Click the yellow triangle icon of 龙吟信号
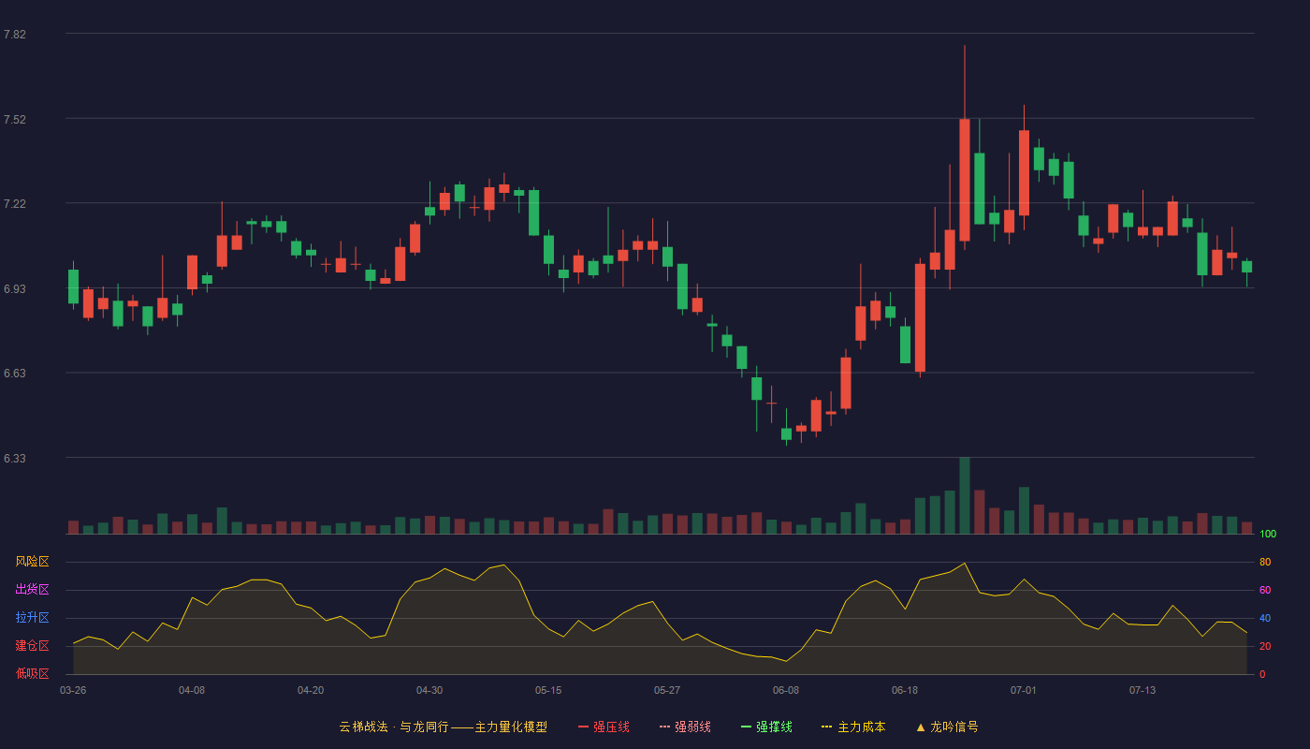Screen dimensions: 1310x749 click(921, 727)
